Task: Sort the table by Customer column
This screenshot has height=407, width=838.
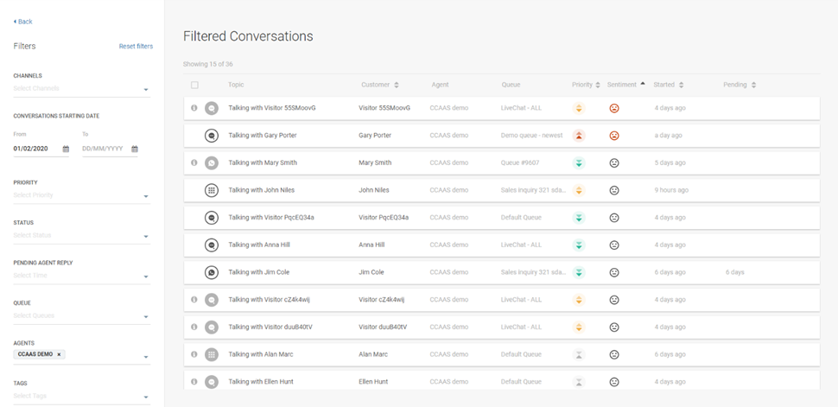Action: (x=397, y=85)
